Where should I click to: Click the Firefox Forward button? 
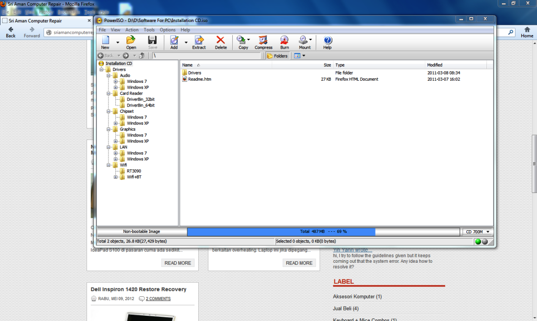click(32, 32)
